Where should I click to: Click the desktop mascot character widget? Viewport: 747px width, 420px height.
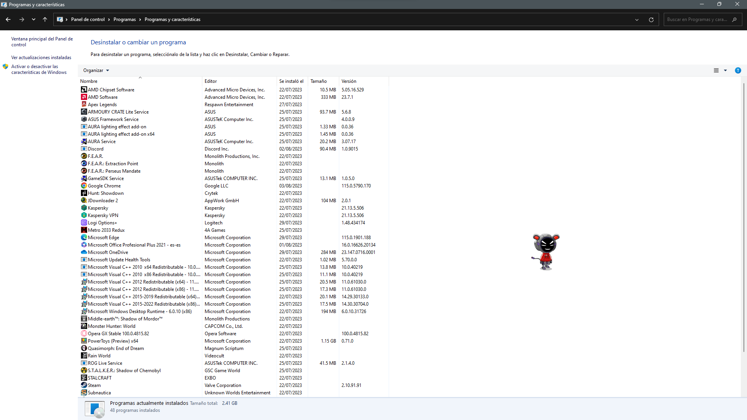[546, 252]
